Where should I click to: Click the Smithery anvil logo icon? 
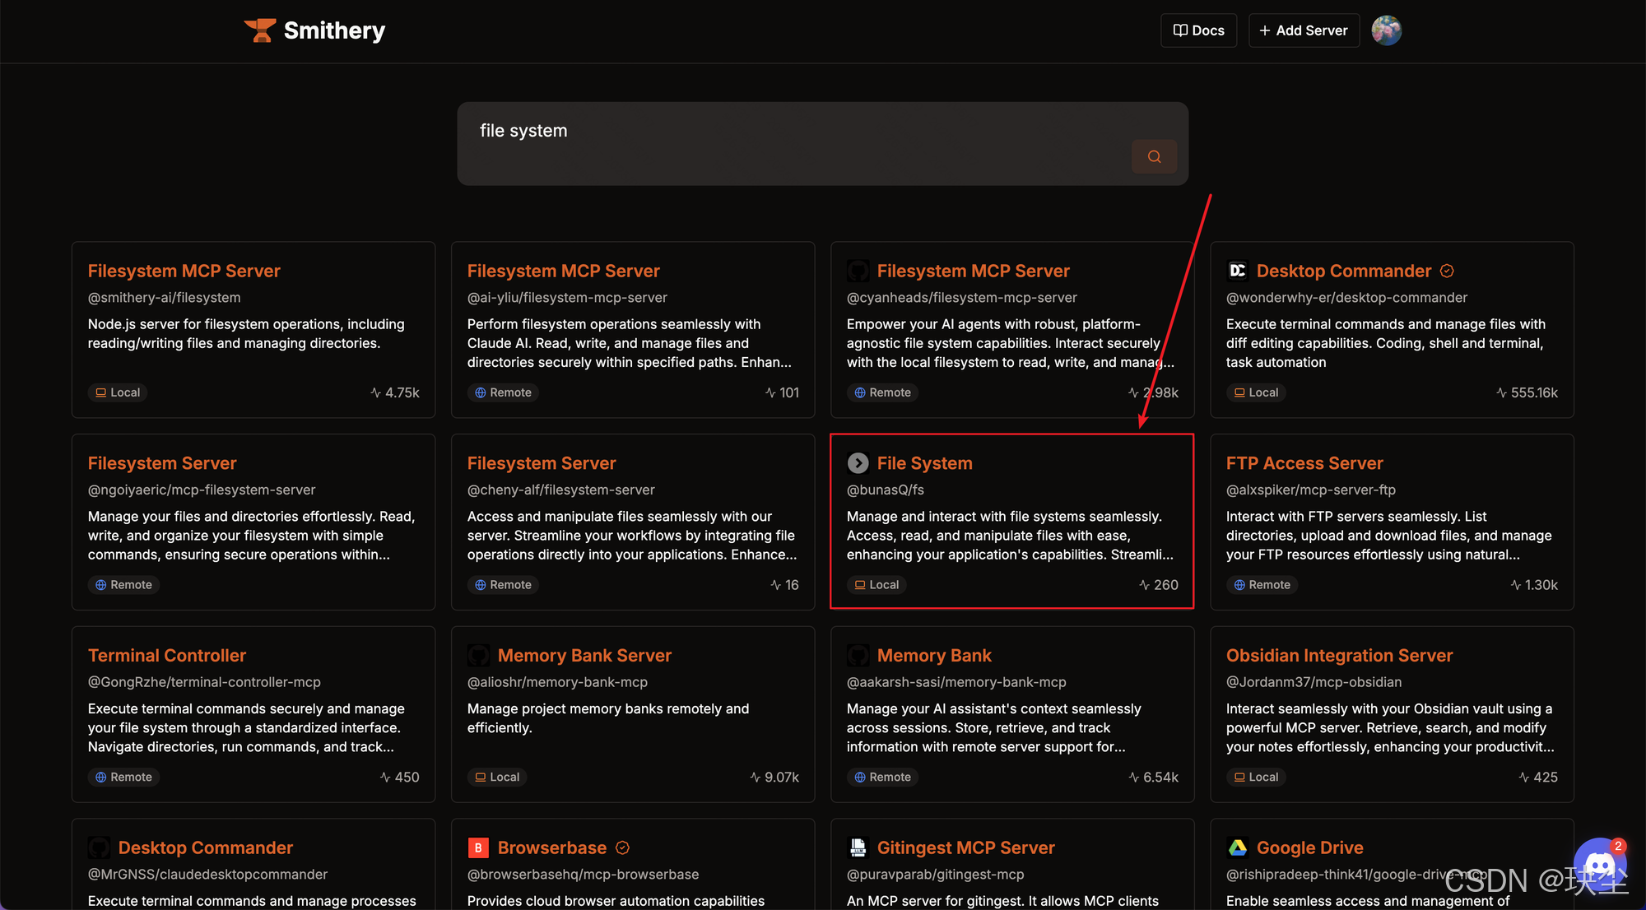pyautogui.click(x=260, y=30)
